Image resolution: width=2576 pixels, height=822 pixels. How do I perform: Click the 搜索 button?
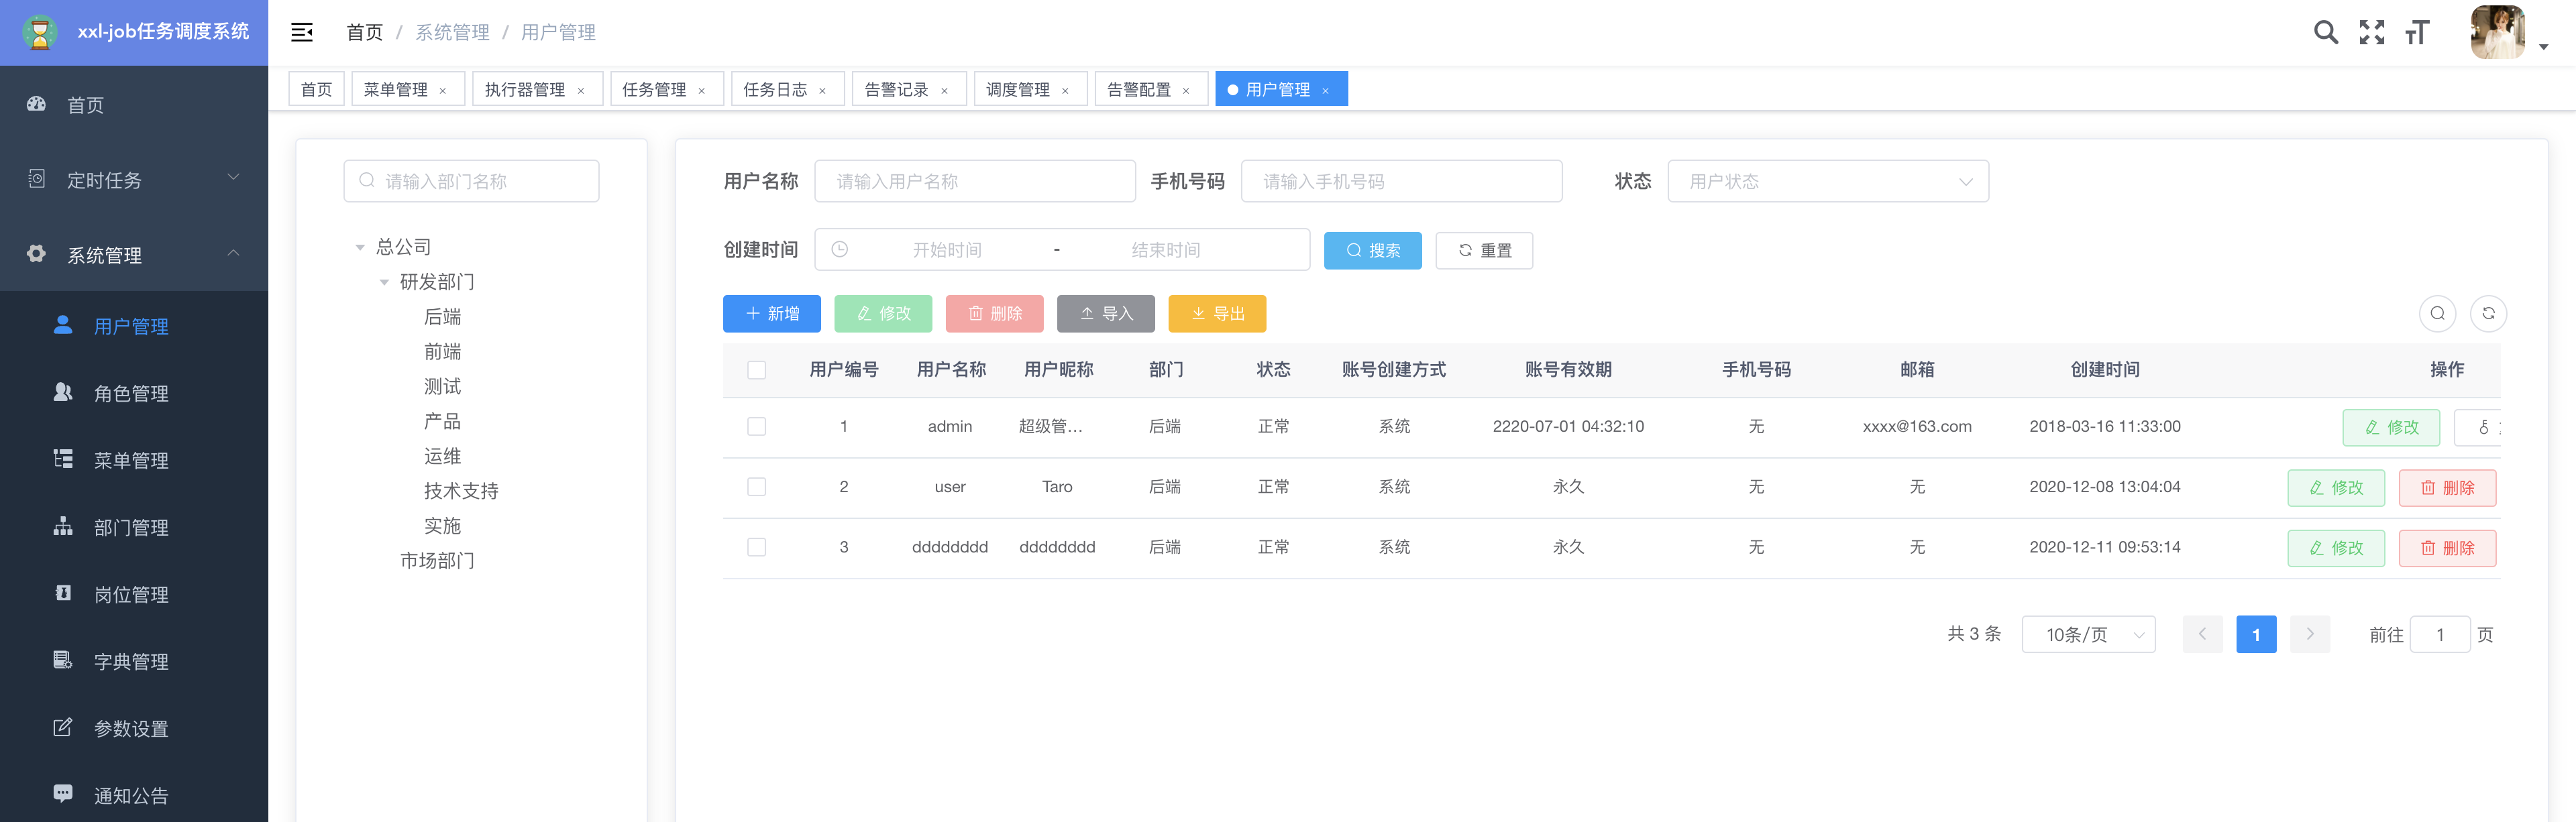(1372, 251)
